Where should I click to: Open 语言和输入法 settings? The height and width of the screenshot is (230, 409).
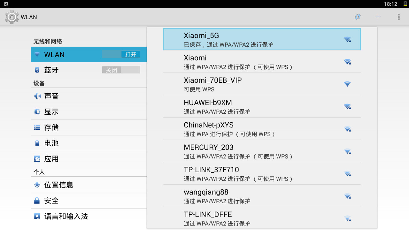pyautogui.click(x=89, y=216)
